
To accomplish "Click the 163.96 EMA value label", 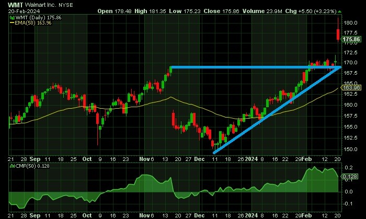I will click(x=351, y=87).
